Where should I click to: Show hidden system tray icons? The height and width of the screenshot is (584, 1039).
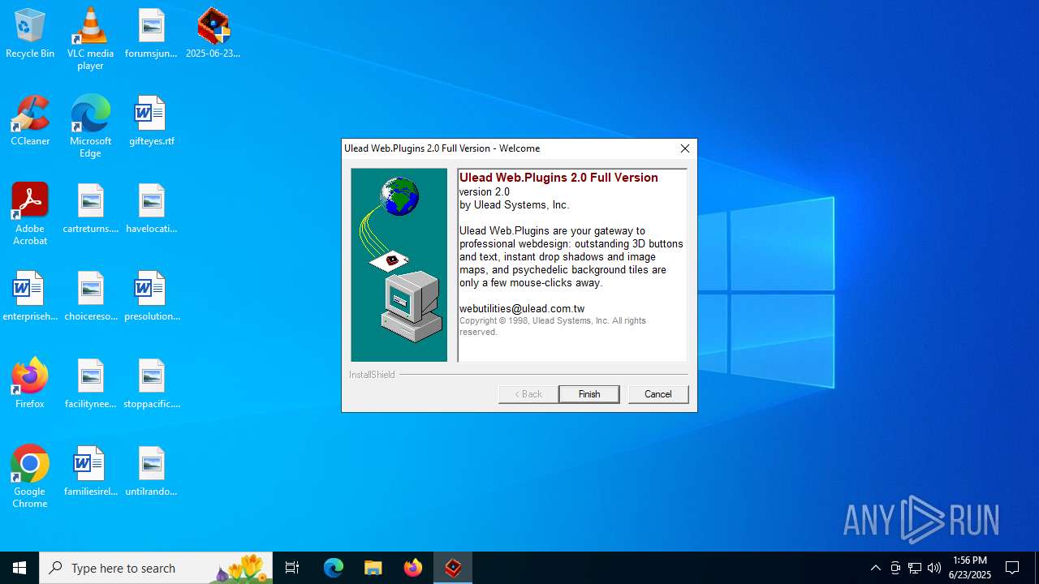click(876, 568)
